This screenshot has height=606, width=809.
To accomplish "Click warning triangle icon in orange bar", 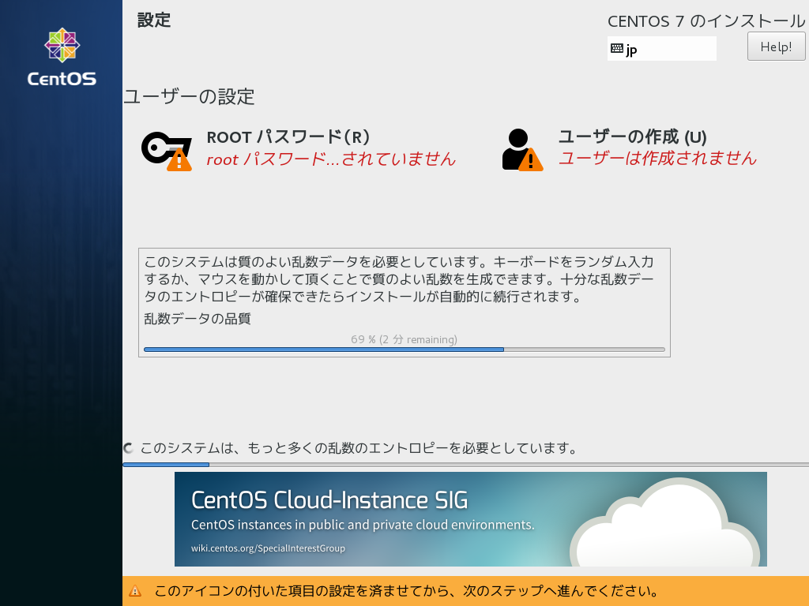I will [x=135, y=591].
